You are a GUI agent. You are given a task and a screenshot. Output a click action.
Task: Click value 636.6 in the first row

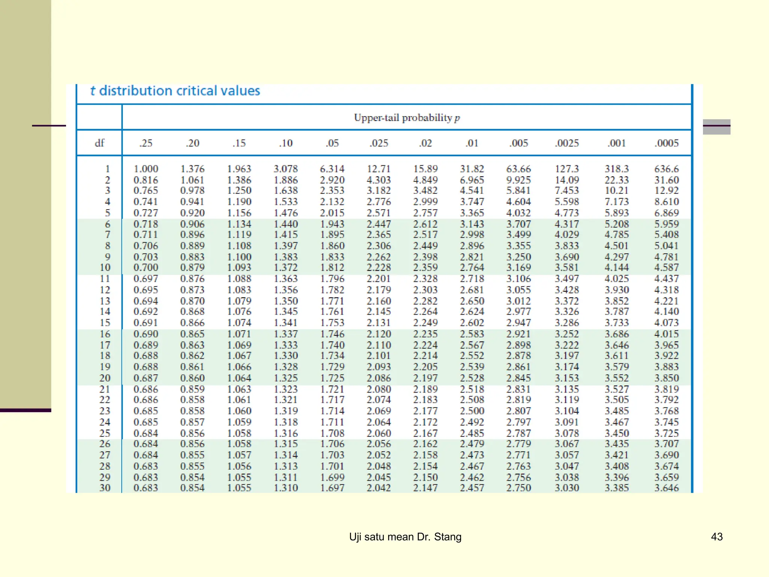(x=666, y=169)
